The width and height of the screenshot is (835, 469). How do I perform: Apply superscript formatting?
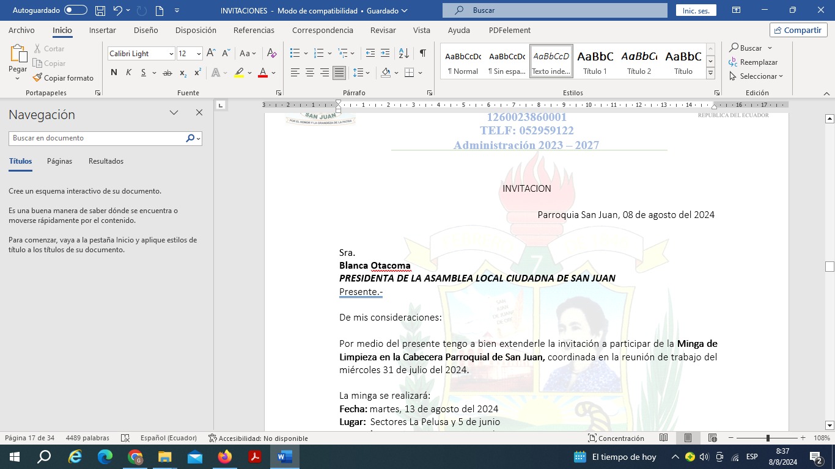pos(197,73)
